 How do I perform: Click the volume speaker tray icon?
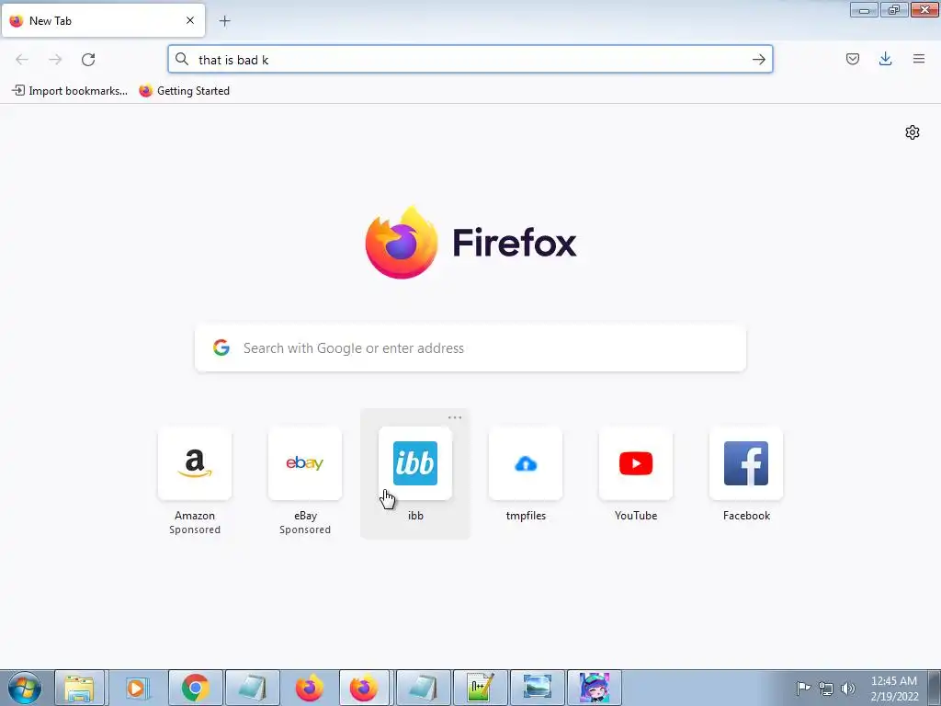point(848,689)
